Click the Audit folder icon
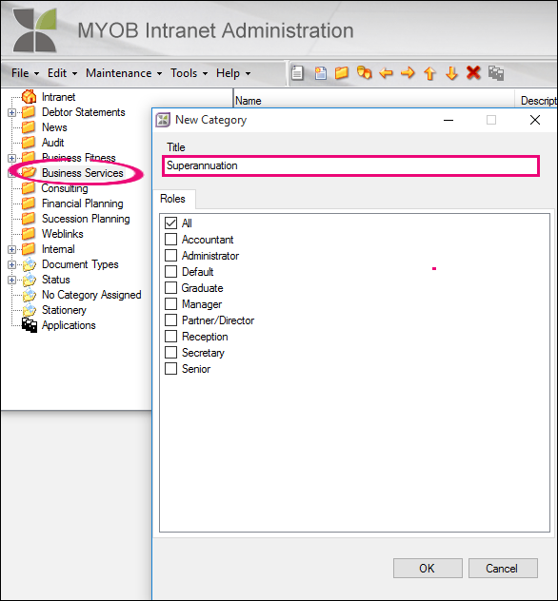 click(29, 143)
